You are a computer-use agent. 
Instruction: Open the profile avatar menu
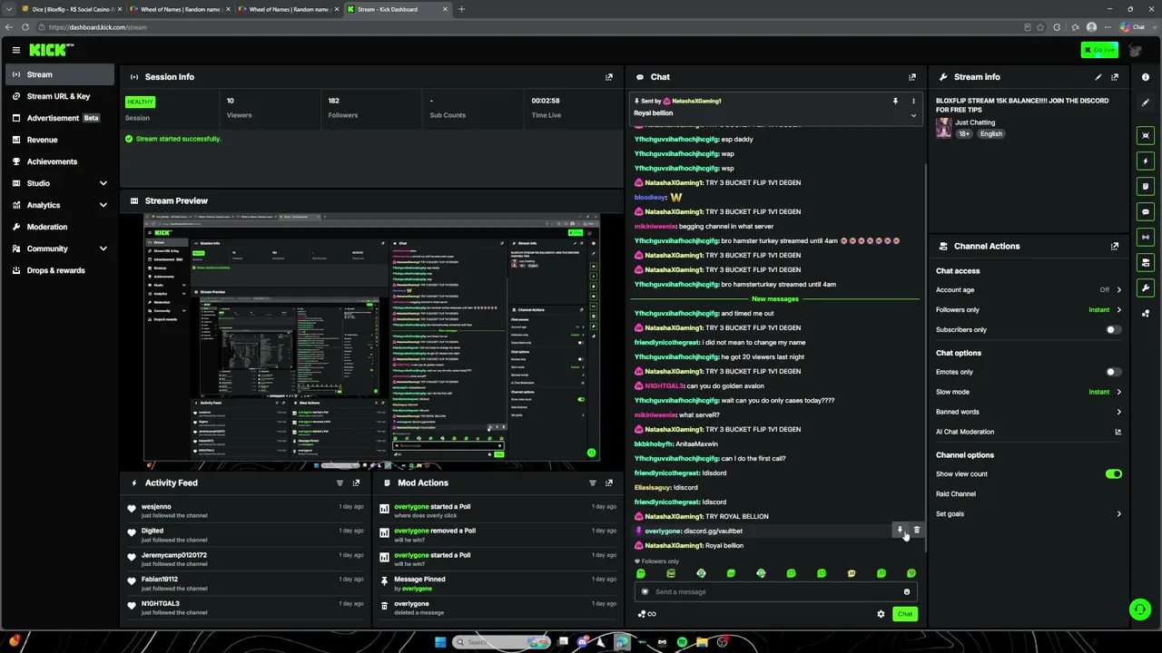(1135, 50)
